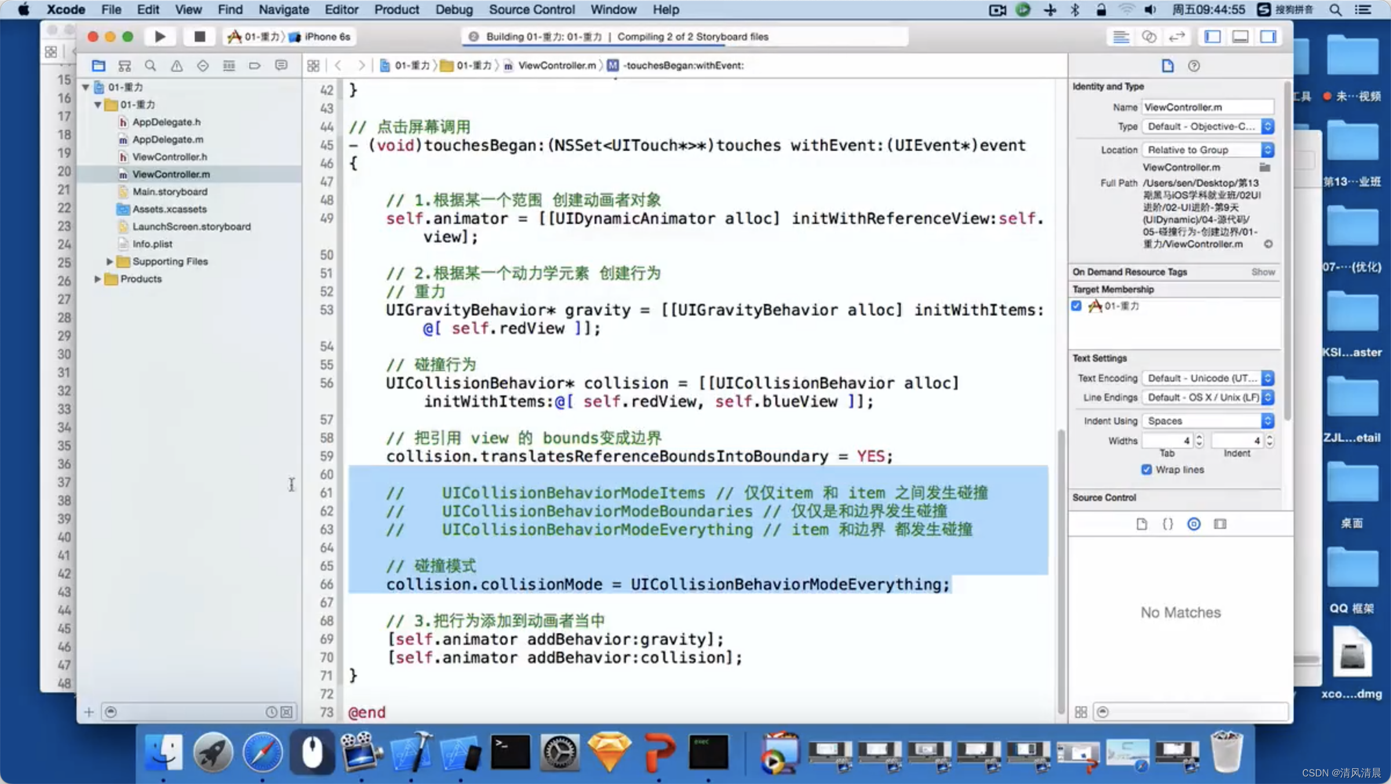Expand the Products group in navigator
This screenshot has width=1391, height=784.
(96, 278)
